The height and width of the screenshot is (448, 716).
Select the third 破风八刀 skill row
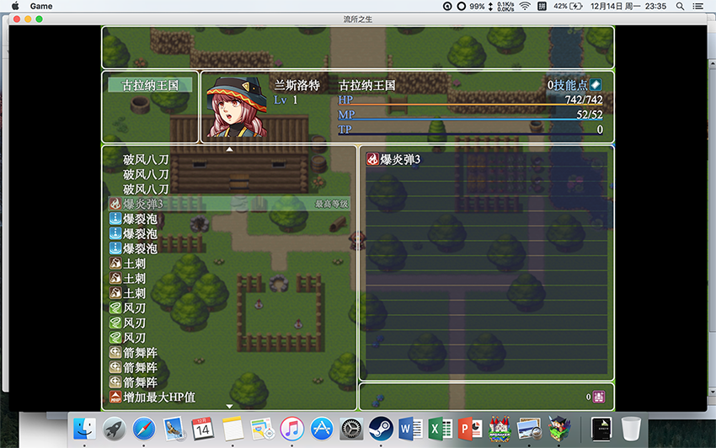click(229, 189)
